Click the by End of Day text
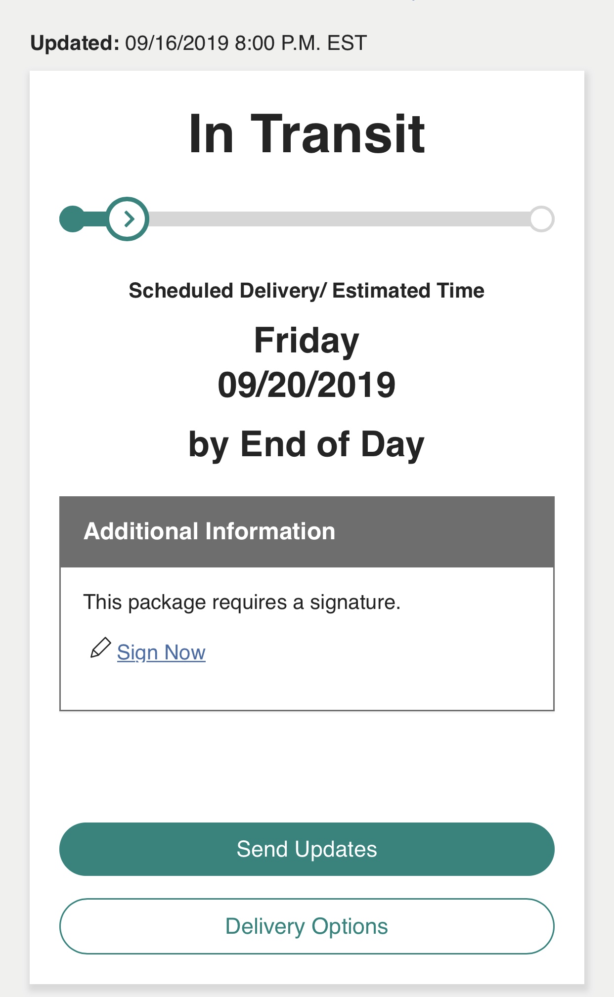This screenshot has width=614, height=997. [307, 444]
